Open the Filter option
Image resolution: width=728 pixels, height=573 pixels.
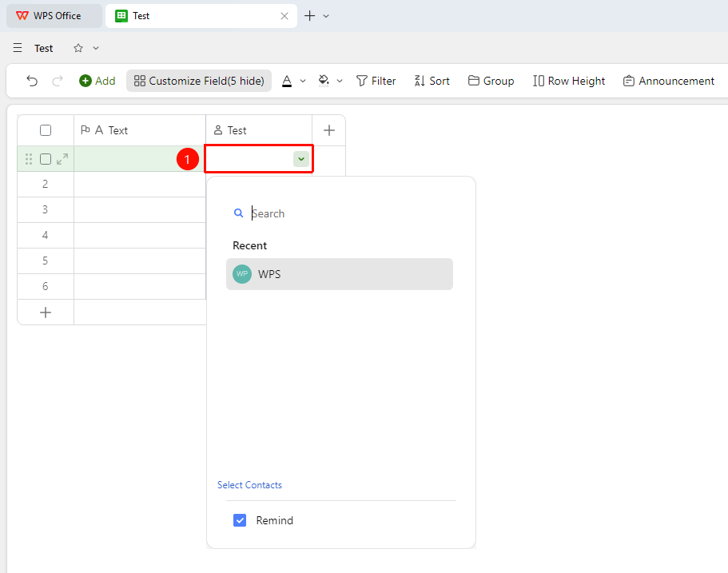376,81
